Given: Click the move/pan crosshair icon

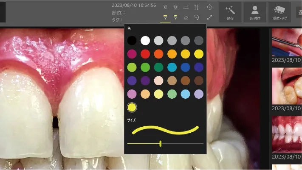Looking at the screenshot, I should 209,7.
